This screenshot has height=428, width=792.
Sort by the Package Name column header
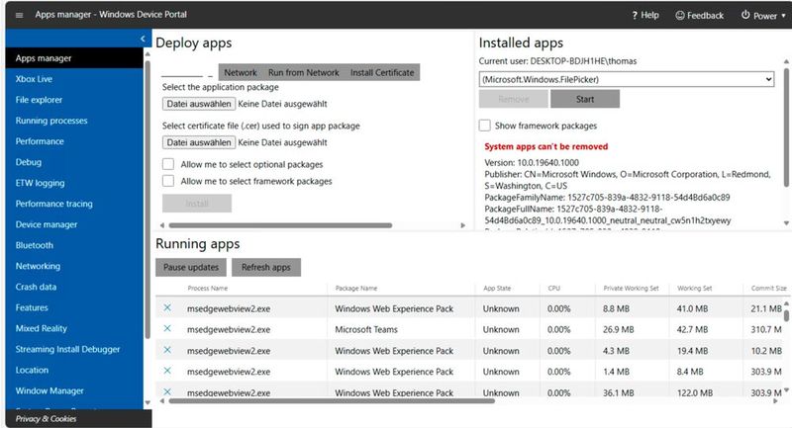(x=356, y=289)
